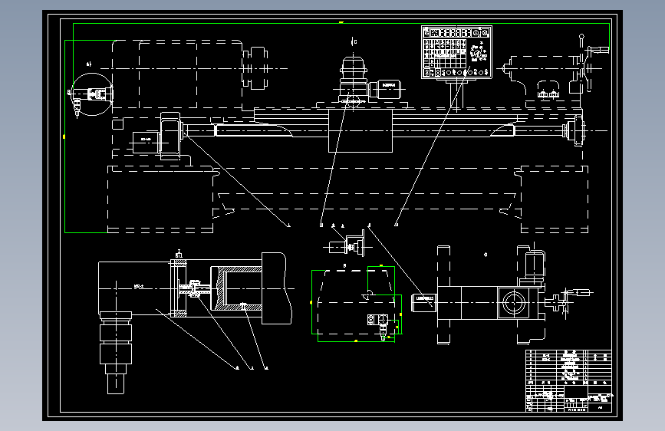Select the circular detail view at headstock end
Screen dimensions: 665x431
tap(91, 94)
